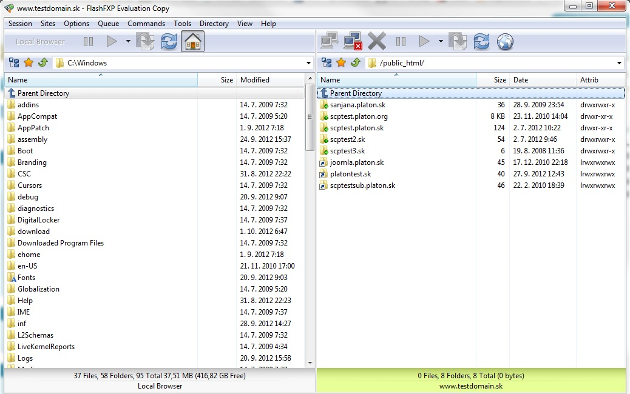Open the Sites menu
Screen dimensions: 630x394
pyautogui.click(x=48, y=24)
